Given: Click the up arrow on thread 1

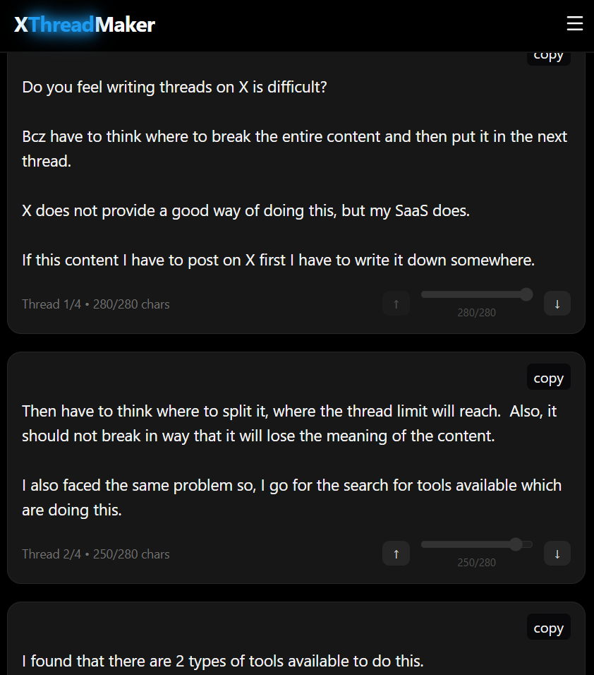Looking at the screenshot, I should [x=396, y=303].
